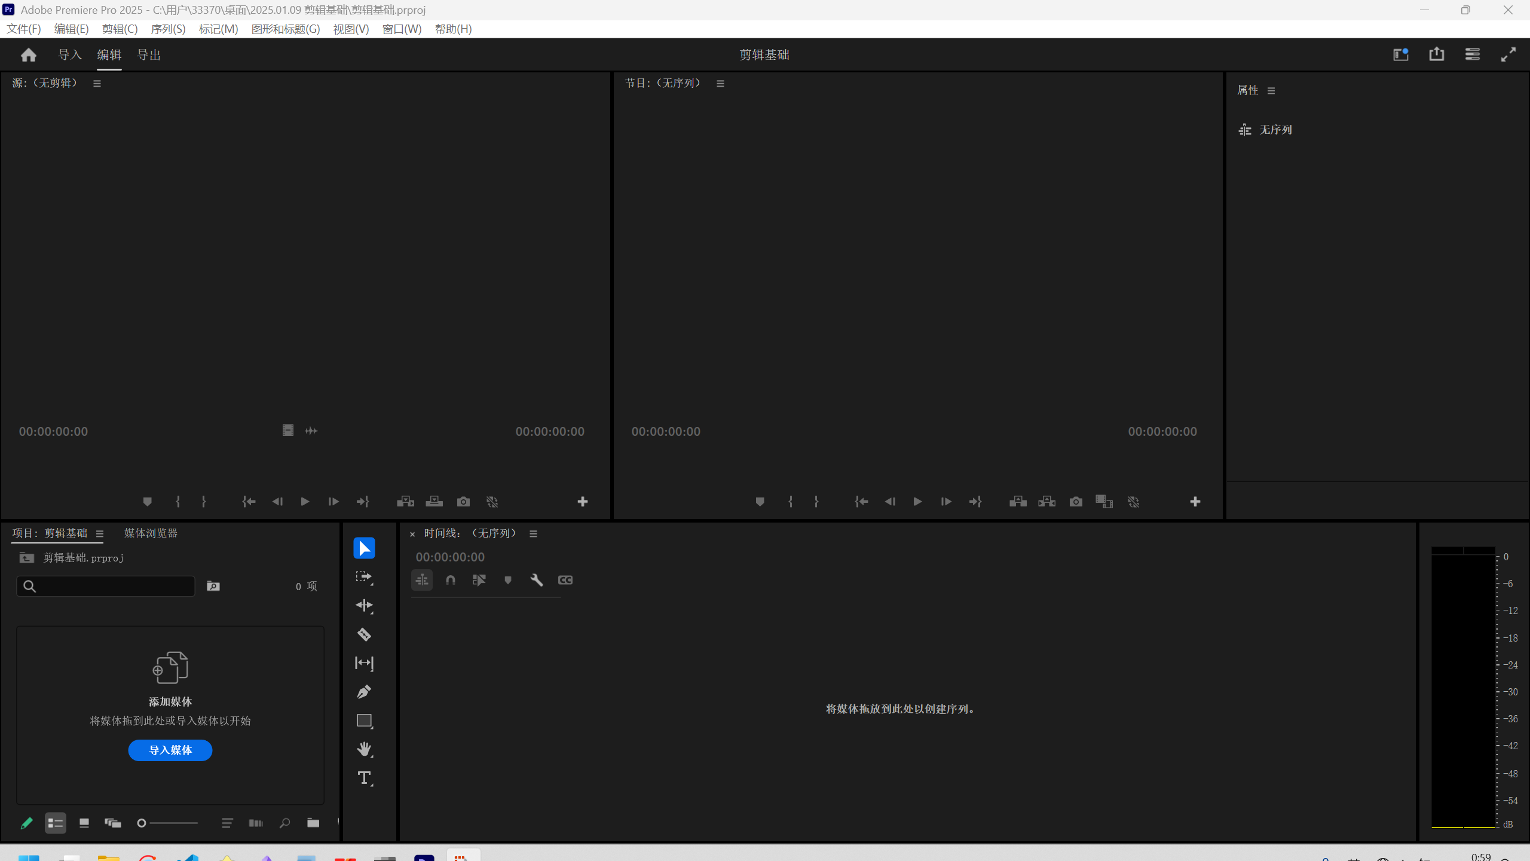Select the Hand tool

point(364,749)
